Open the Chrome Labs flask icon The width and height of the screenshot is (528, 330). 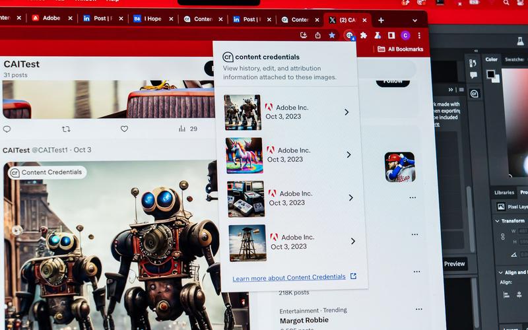pos(378,35)
